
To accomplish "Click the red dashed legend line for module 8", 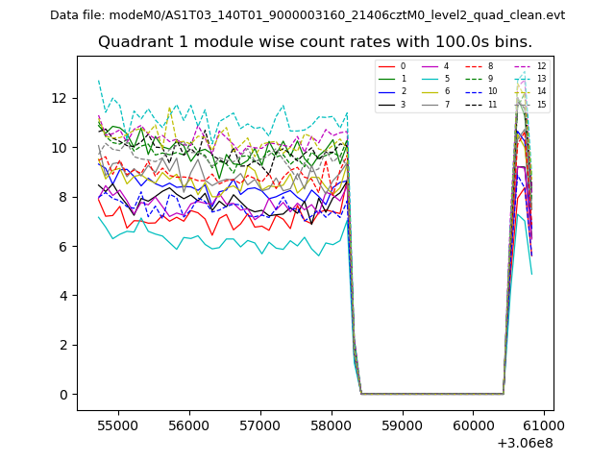I will (x=474, y=66).
